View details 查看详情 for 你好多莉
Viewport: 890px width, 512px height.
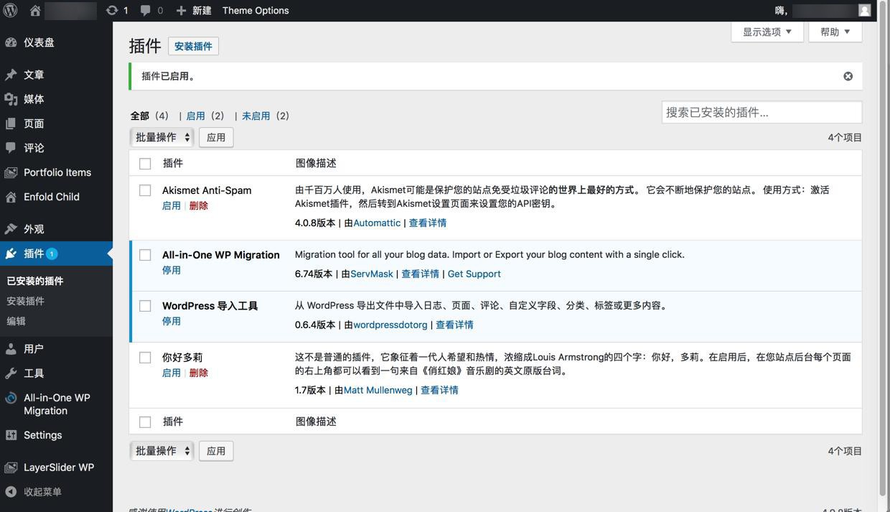(439, 390)
